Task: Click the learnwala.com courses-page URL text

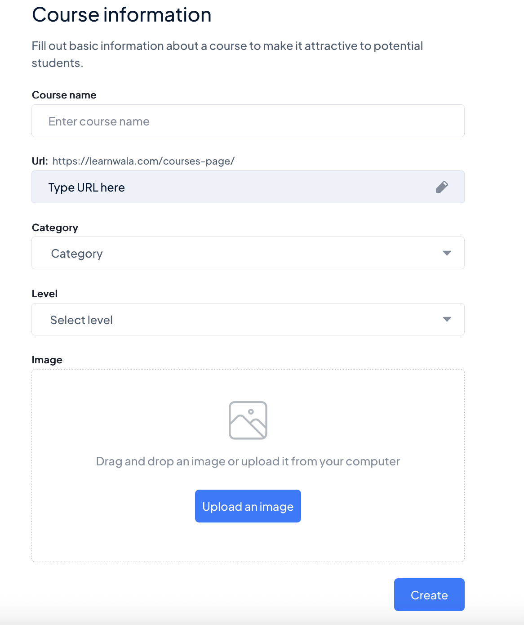Action: coord(143,161)
